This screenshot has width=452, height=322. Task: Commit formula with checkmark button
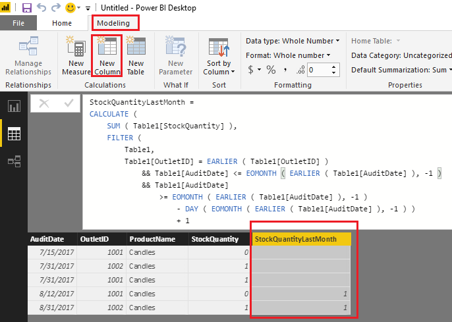(69, 103)
